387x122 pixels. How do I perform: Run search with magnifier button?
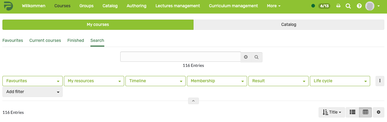point(256,57)
